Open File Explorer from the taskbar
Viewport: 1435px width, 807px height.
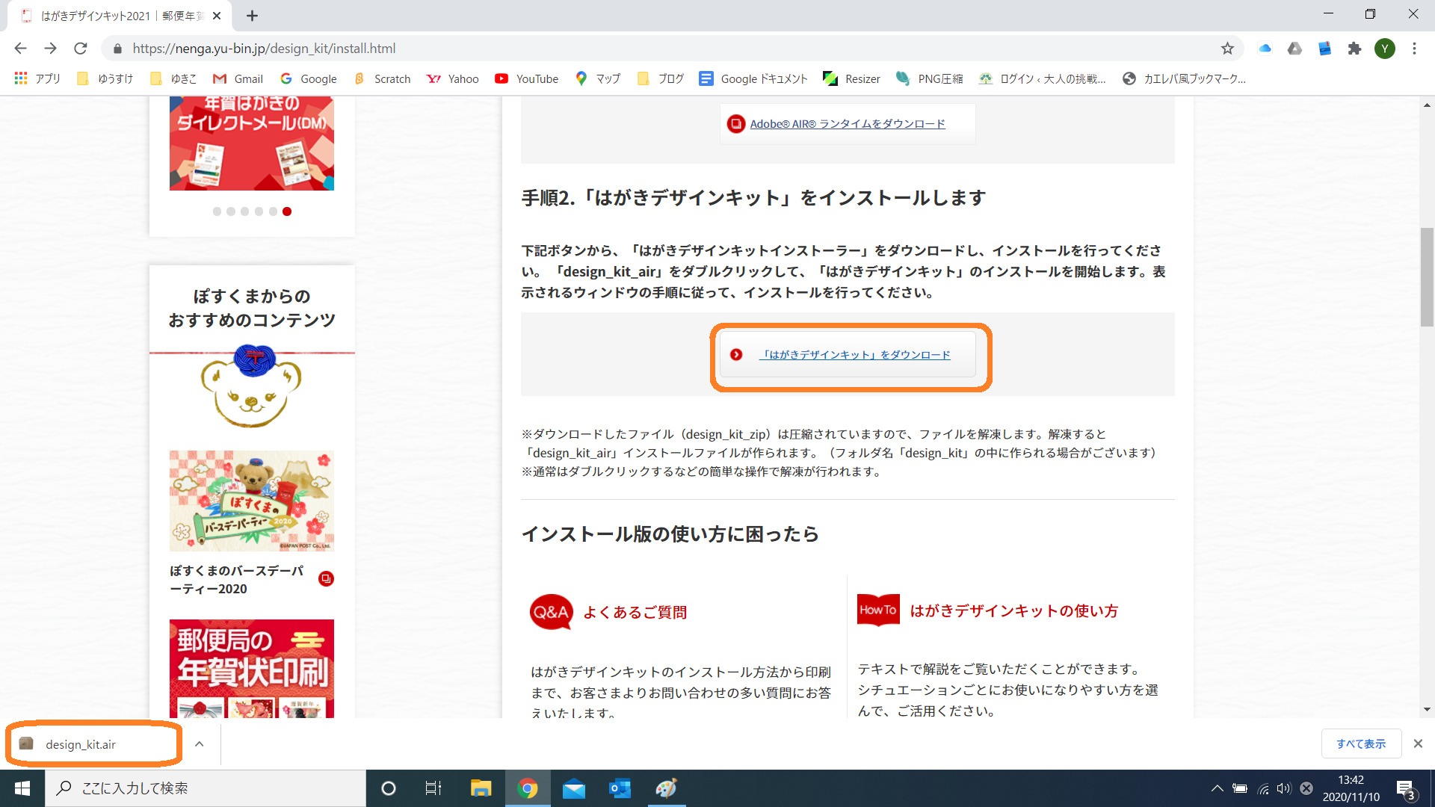pos(481,788)
